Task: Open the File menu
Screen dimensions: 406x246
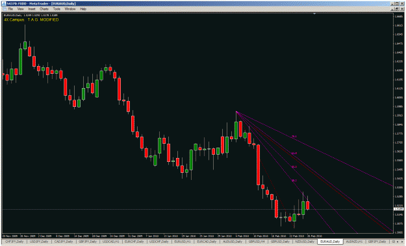Action: click(10, 9)
